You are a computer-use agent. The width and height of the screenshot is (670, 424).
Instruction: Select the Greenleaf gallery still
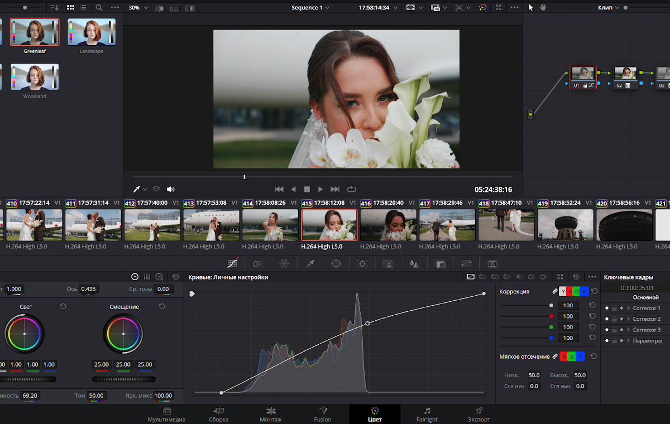pos(35,32)
